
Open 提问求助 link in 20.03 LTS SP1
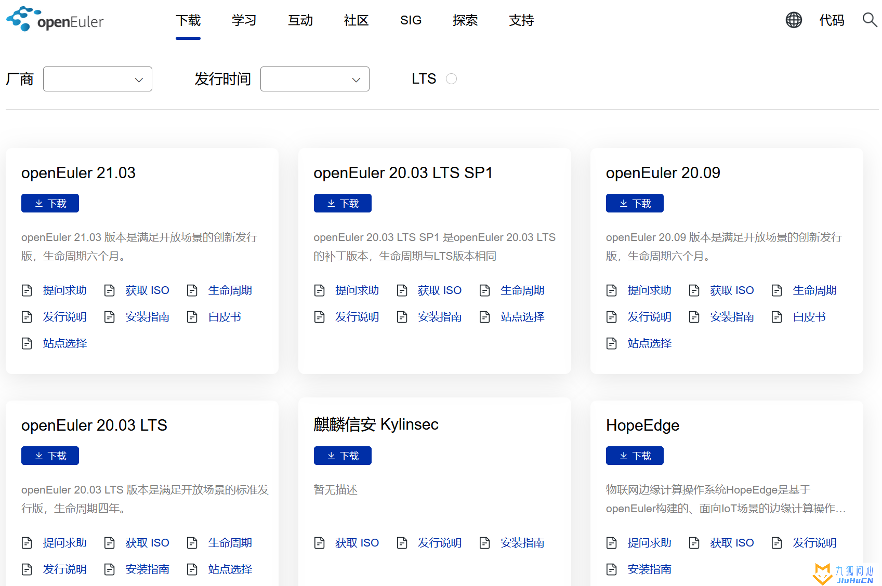coord(357,290)
